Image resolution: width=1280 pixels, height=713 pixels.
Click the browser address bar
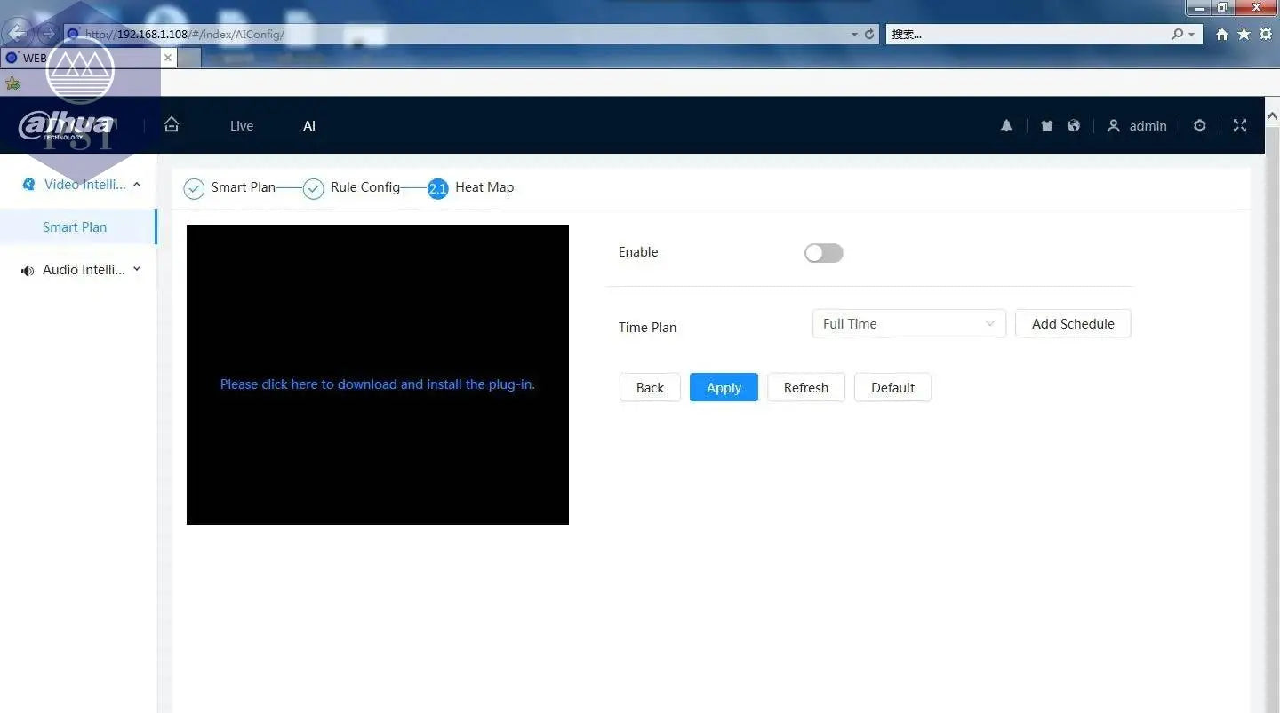462,34
